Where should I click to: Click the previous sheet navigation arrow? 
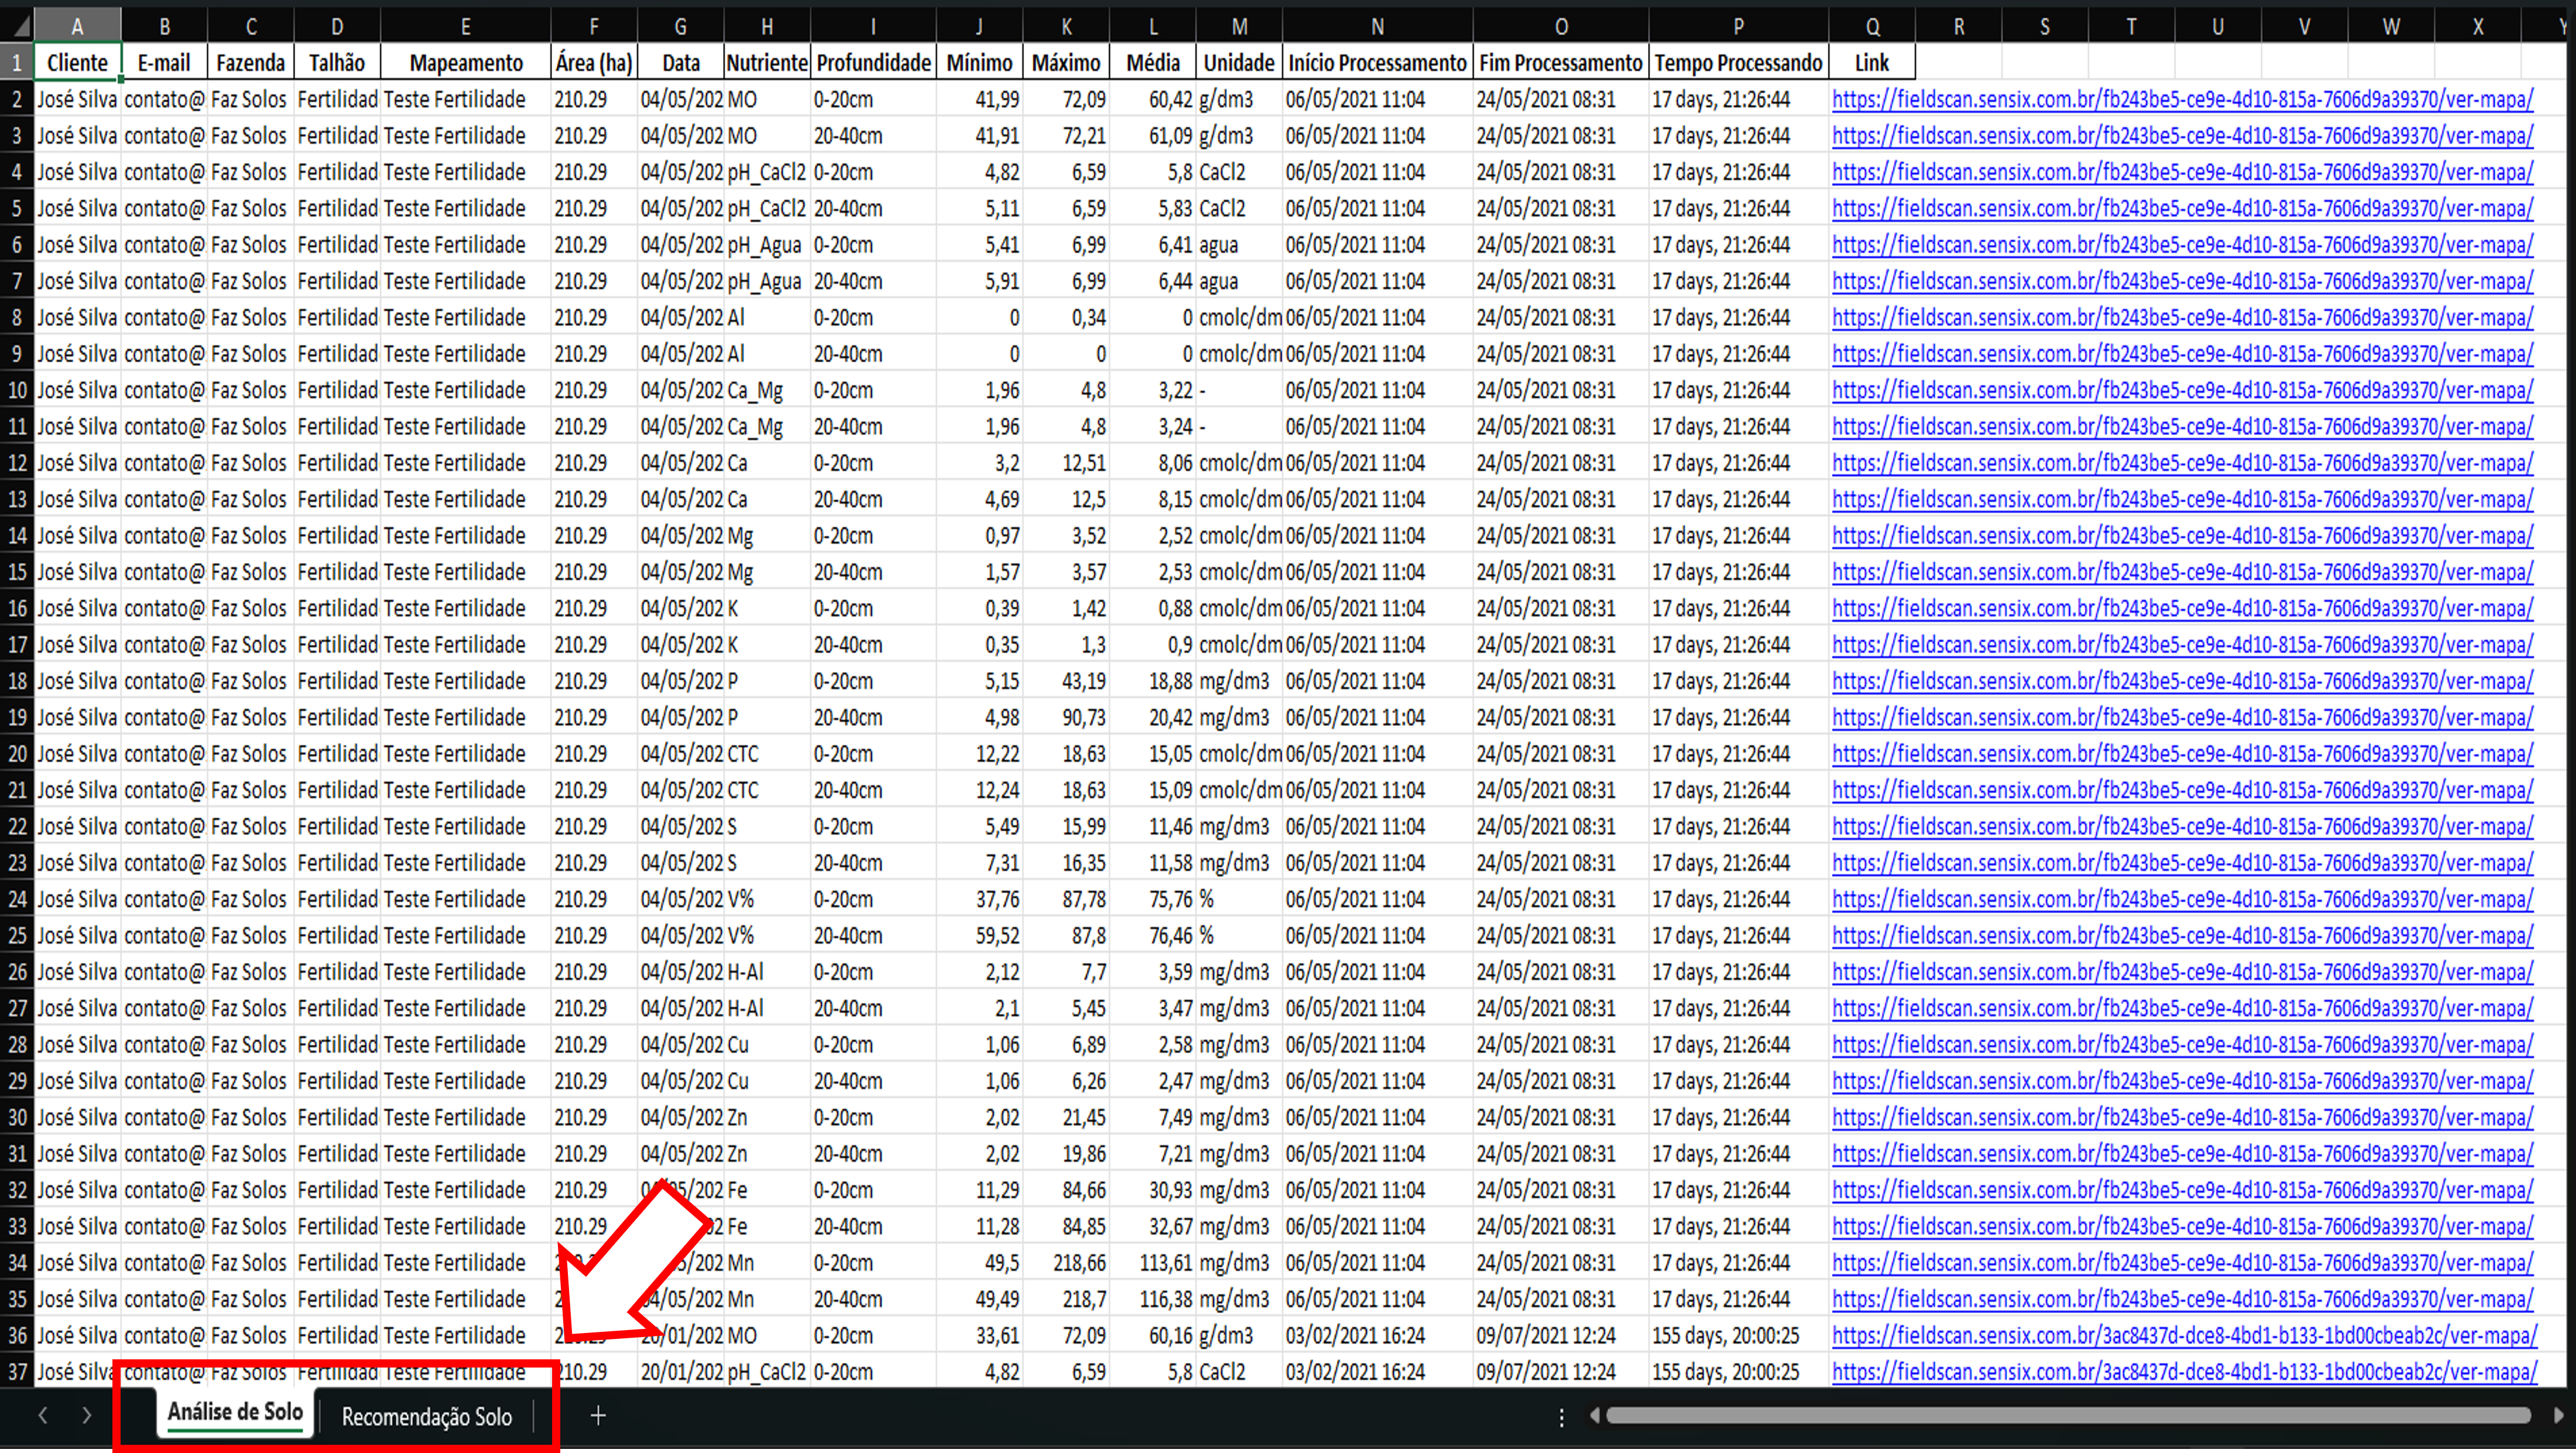[x=43, y=1415]
